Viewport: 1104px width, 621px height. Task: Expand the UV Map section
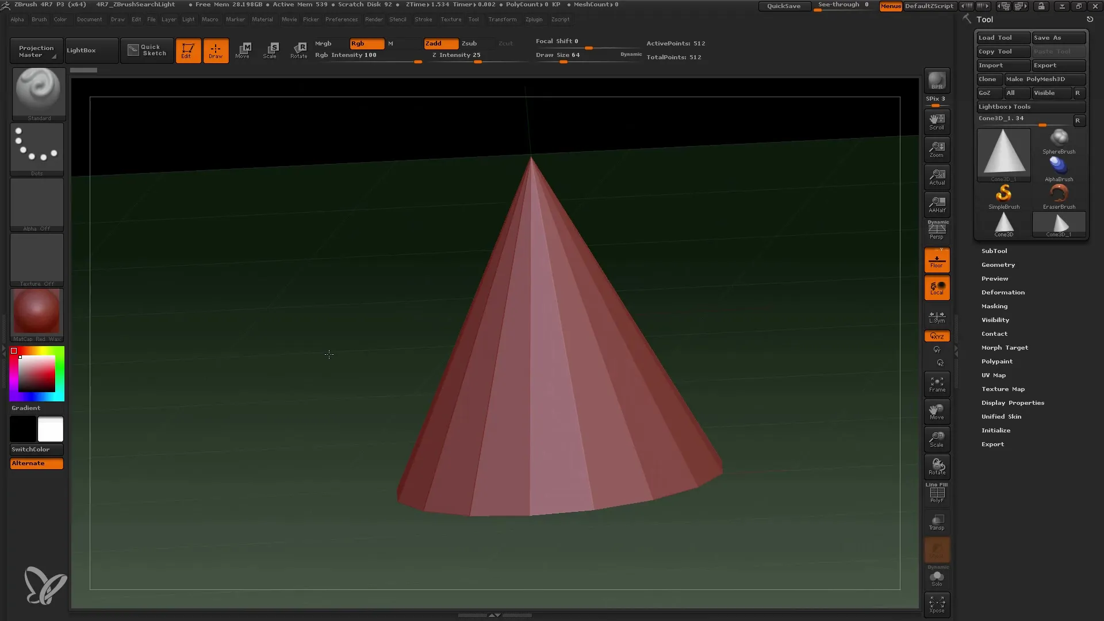tap(994, 375)
